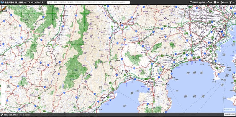
Task: Focus the location search input box
Action: tap(88, 2)
